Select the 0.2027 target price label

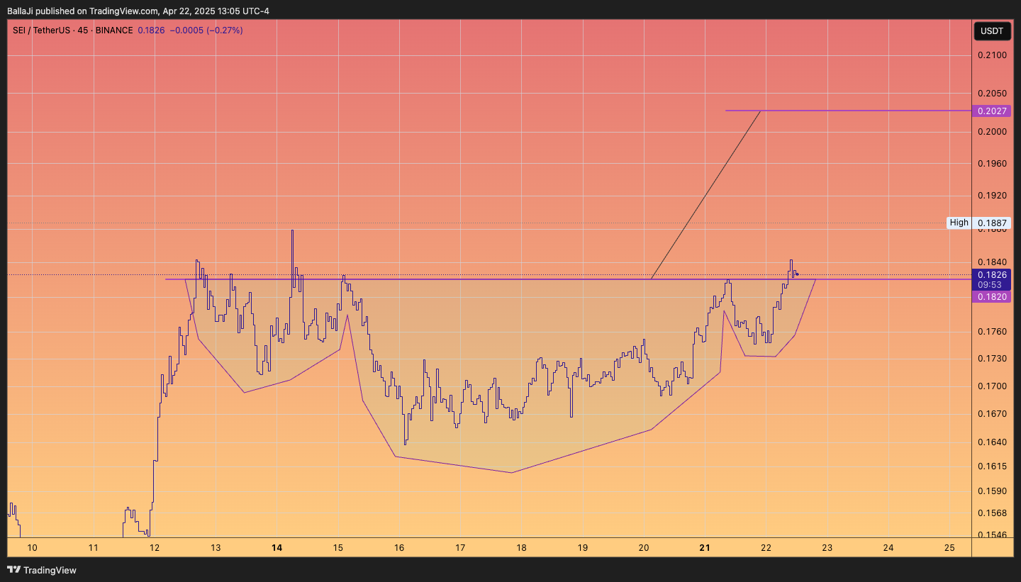click(992, 111)
